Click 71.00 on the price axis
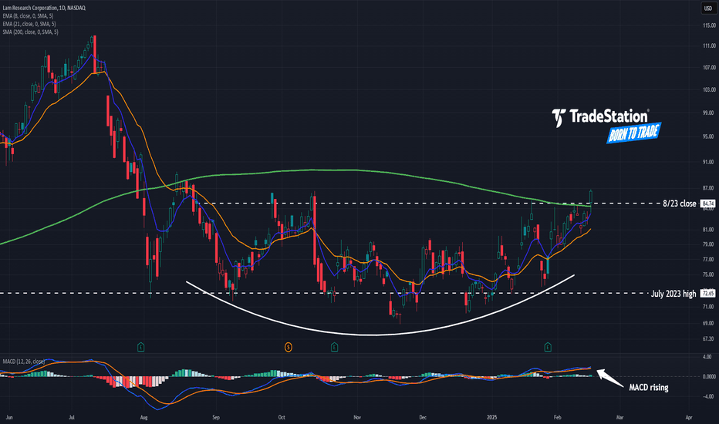This screenshot has width=719, height=424. click(709, 307)
